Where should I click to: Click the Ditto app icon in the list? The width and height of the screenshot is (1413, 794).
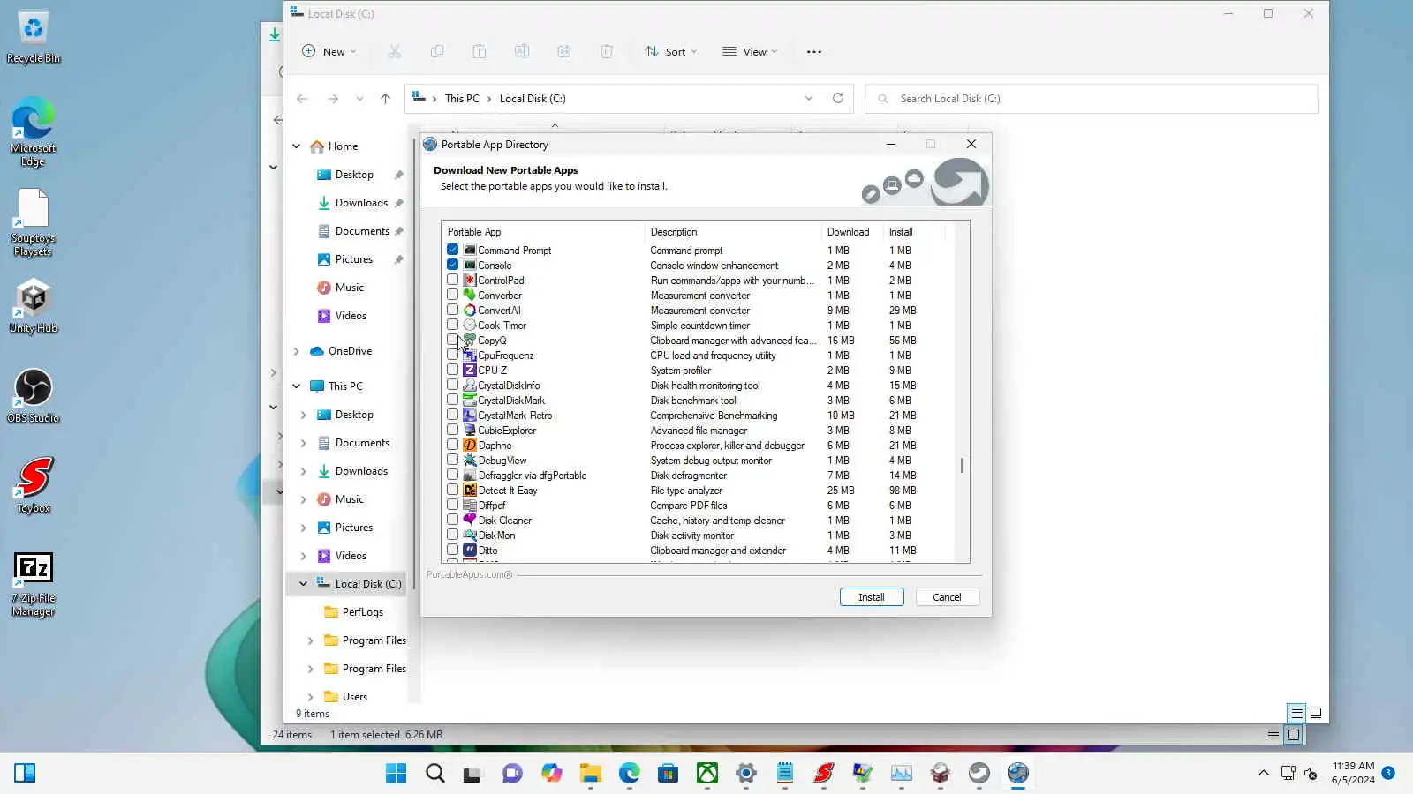coord(470,551)
